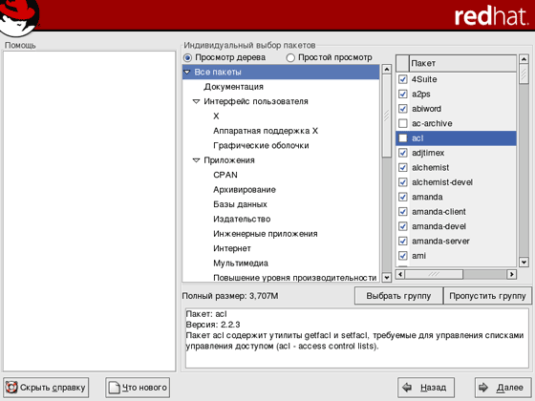This screenshot has width=535, height=401.
Task: Collapse the Интерфейс пользователя node
Action: (196, 101)
